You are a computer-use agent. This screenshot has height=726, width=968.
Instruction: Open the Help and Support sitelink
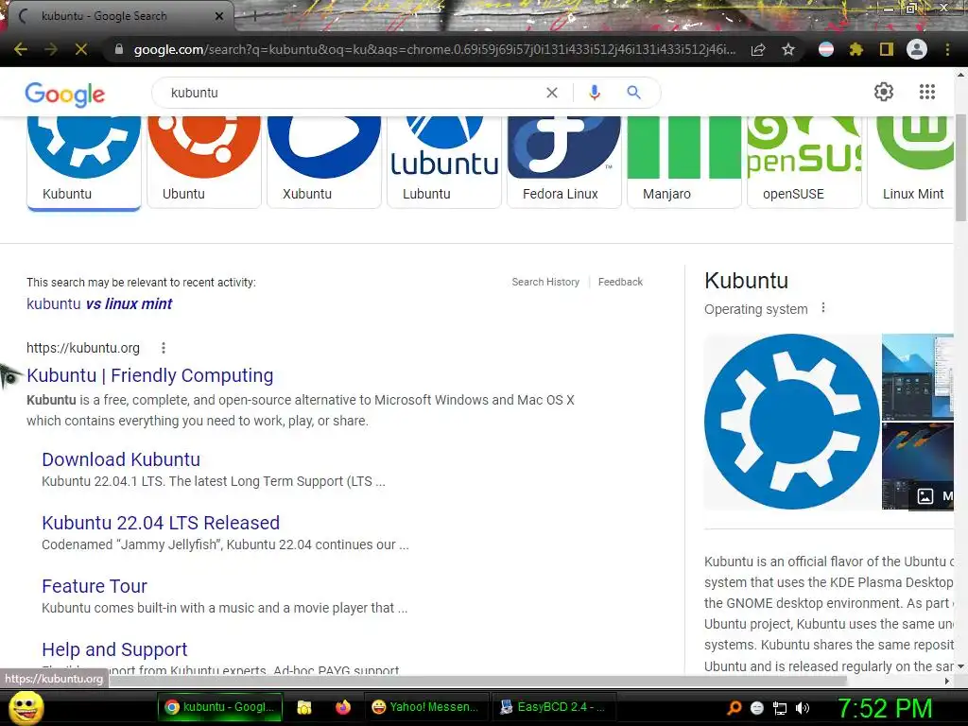[114, 649]
